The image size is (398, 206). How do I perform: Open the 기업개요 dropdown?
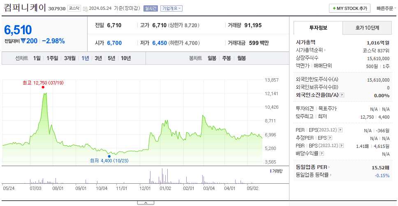(x=171, y=8)
